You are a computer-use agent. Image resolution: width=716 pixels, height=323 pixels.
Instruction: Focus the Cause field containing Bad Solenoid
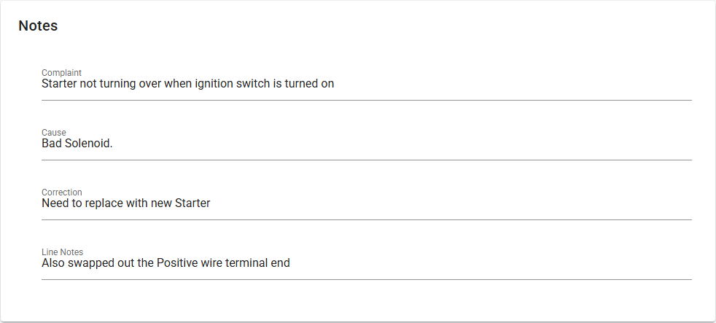[x=365, y=144]
